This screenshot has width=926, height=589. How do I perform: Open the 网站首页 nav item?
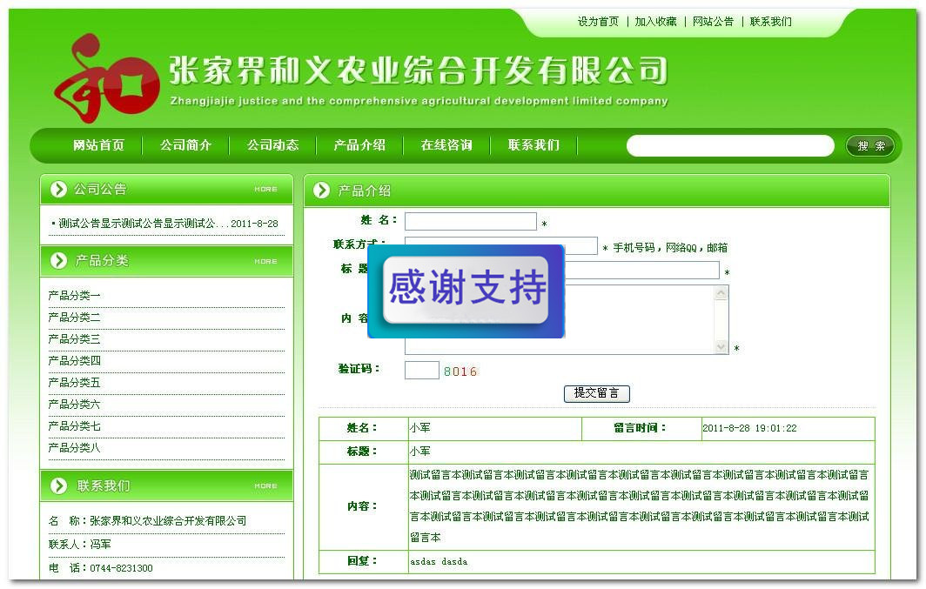point(98,145)
